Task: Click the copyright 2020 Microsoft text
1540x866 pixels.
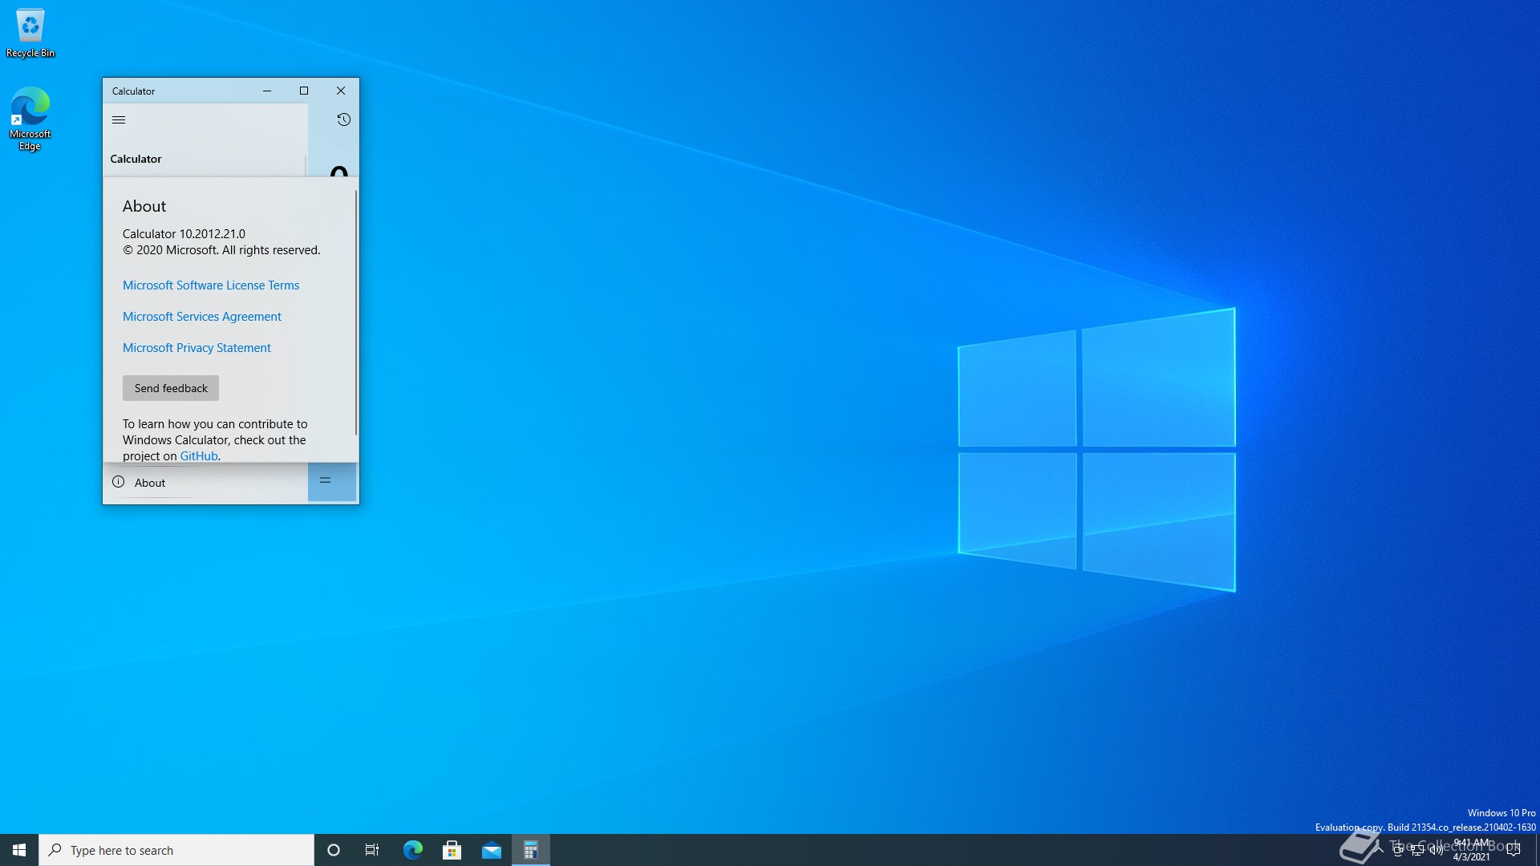Action: (221, 250)
